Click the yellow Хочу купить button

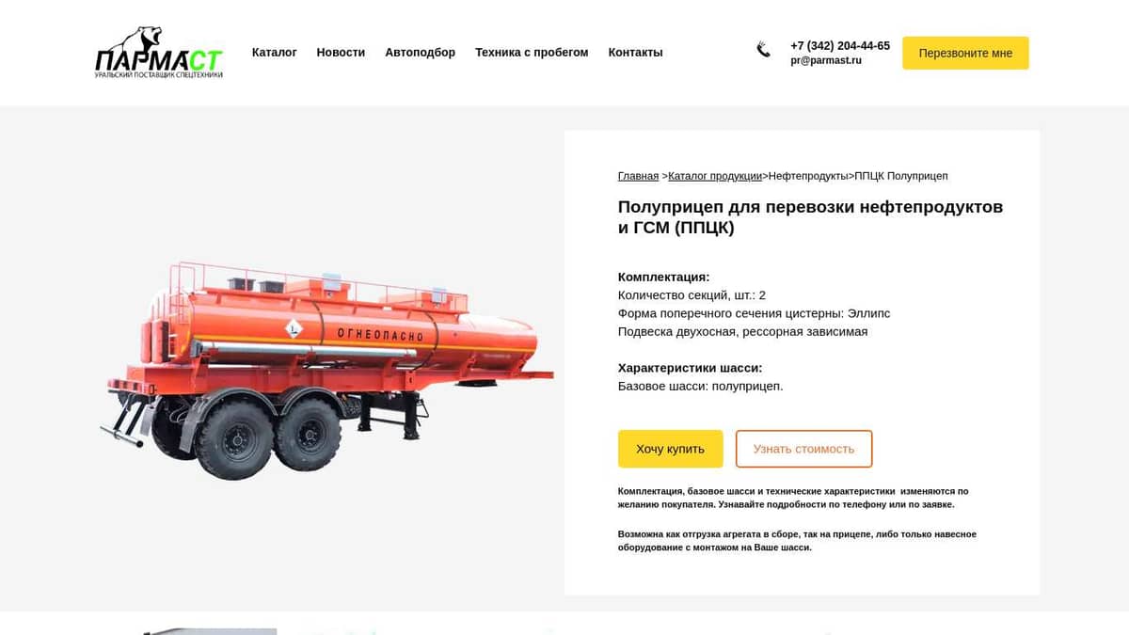click(670, 449)
